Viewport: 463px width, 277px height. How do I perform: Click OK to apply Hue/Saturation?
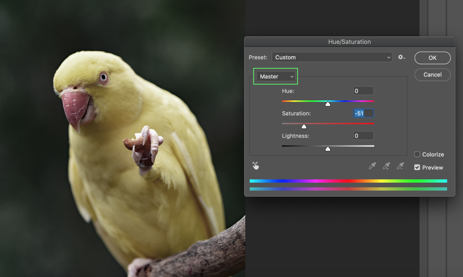(x=433, y=58)
